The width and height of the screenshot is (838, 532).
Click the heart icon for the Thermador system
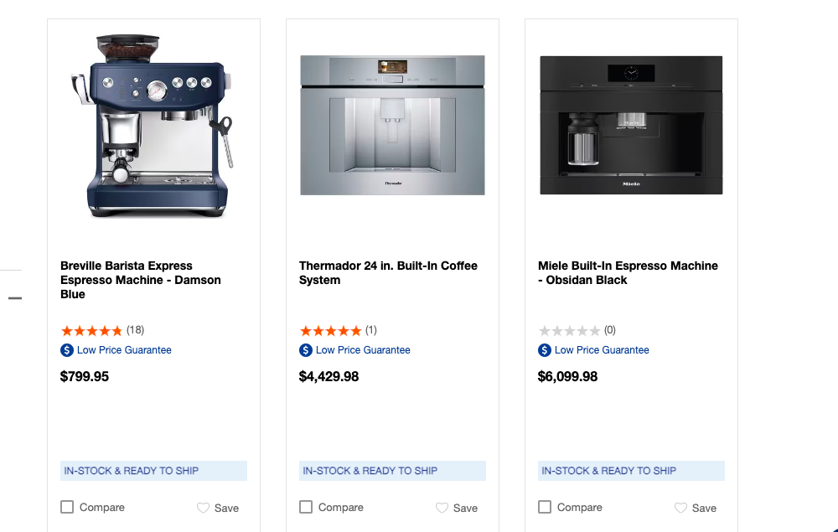[442, 508]
